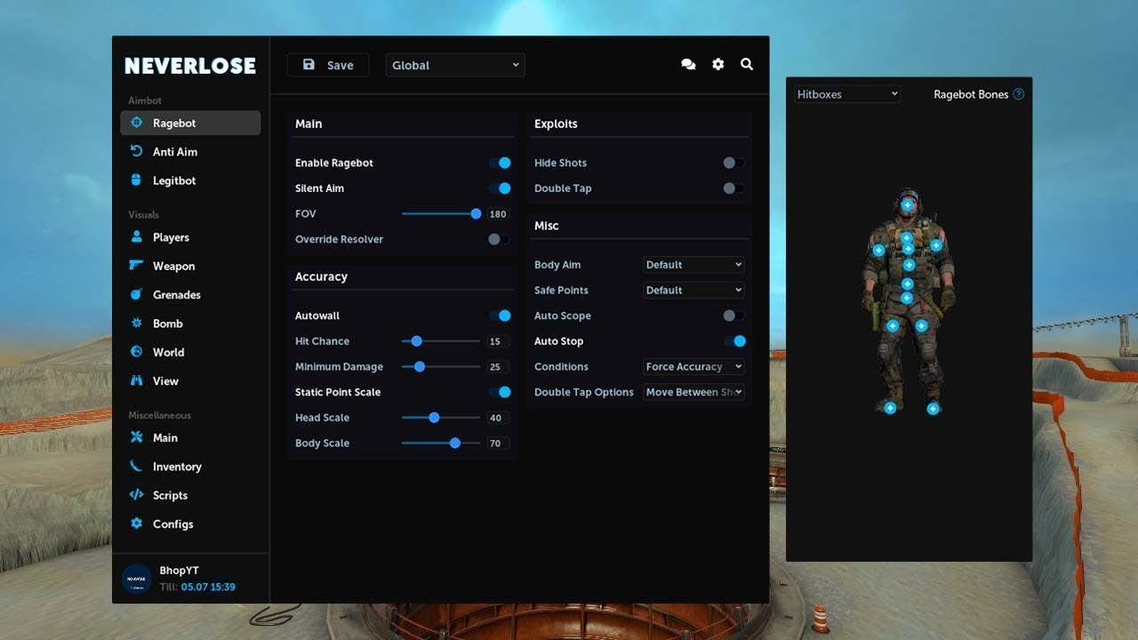Click the FOV value field 180

[x=498, y=214]
